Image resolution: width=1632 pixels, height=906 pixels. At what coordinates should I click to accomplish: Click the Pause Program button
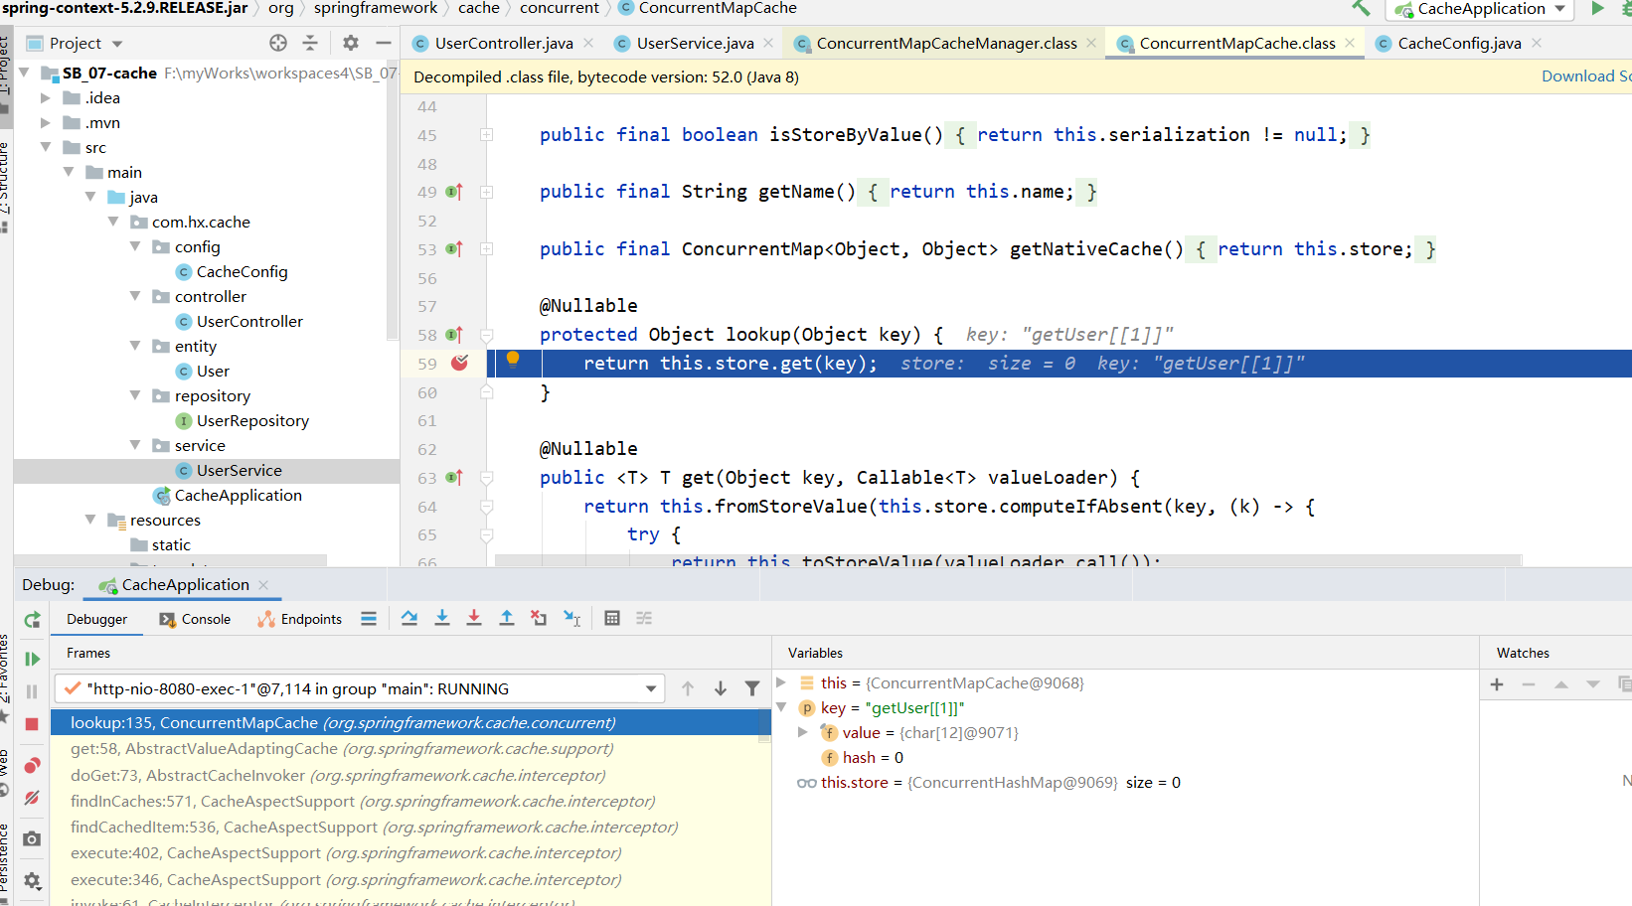pyautogui.click(x=32, y=691)
